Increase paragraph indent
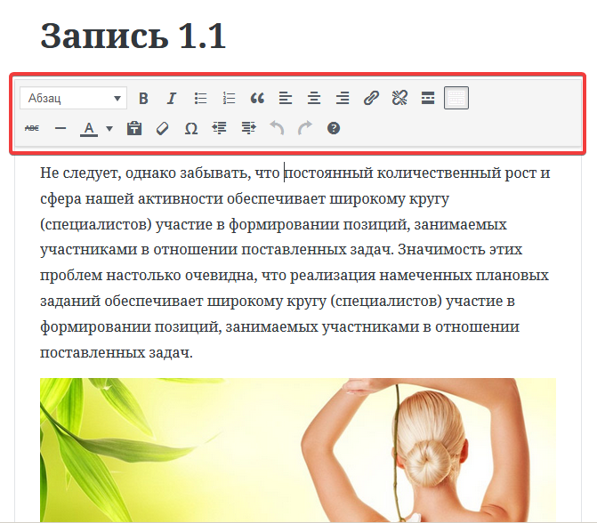597x523 pixels. click(248, 128)
